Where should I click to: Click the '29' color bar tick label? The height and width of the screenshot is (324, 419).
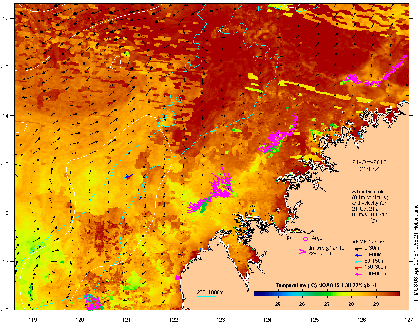coord(376,304)
